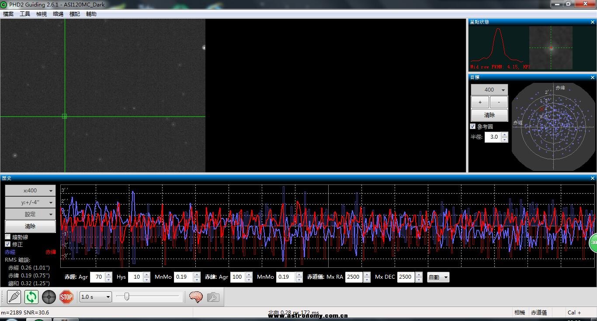Open the connect equipment (USB plug) tool
This screenshot has width=597, height=321.
(x=14, y=297)
